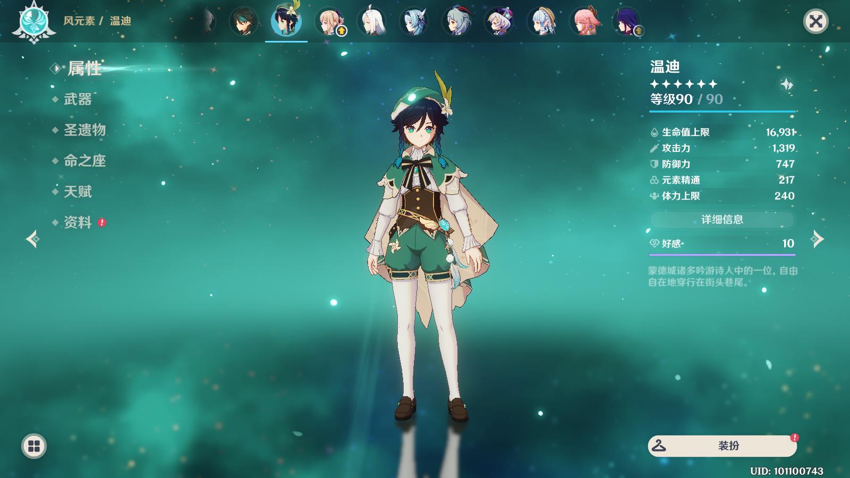Click the 好感 friendship level row
Viewport: 850px width, 478px height.
722,243
